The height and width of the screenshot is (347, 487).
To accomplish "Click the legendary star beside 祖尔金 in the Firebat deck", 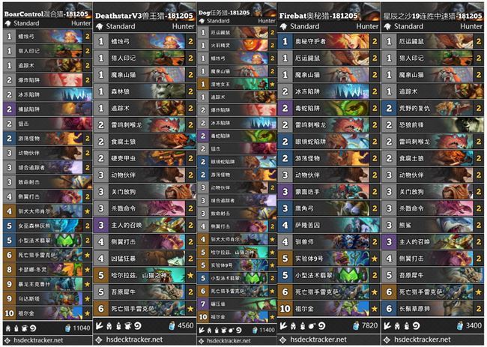I will point(375,309).
